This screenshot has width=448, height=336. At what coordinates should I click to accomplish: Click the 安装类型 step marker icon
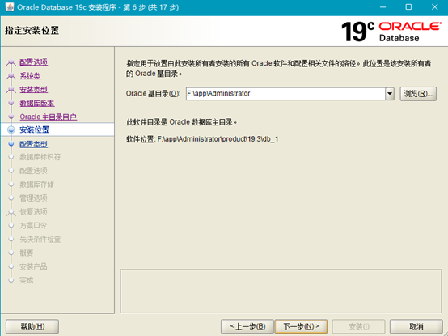pos(11,90)
